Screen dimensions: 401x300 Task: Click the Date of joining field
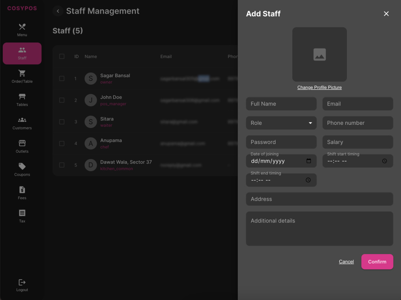(281, 161)
